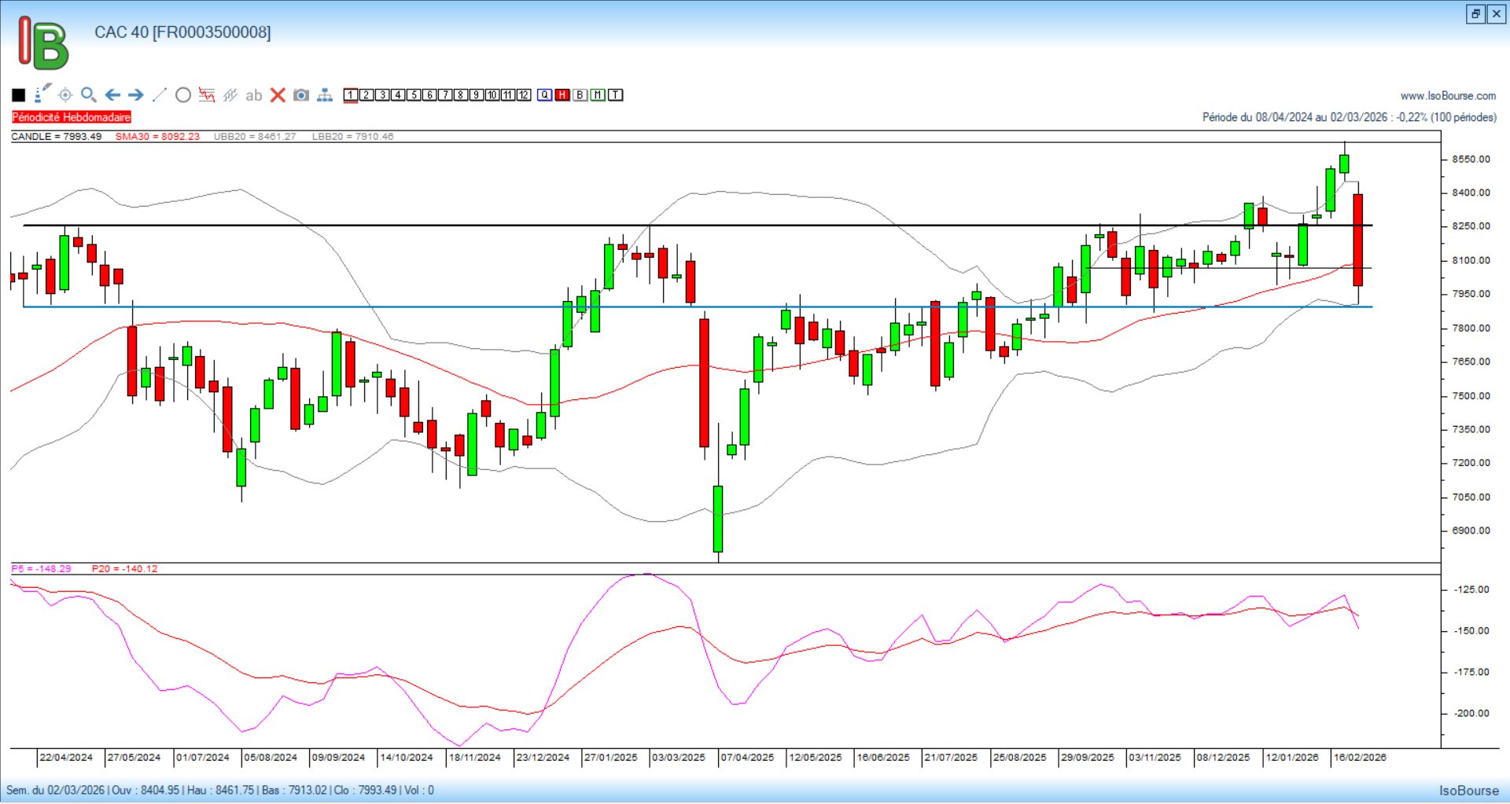Screen dimensions: 1510x804
Task: Restore the chart window size
Action: tap(1475, 14)
